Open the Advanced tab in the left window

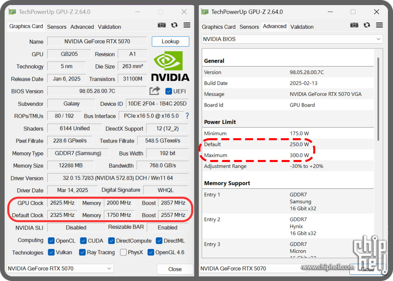[82, 27]
